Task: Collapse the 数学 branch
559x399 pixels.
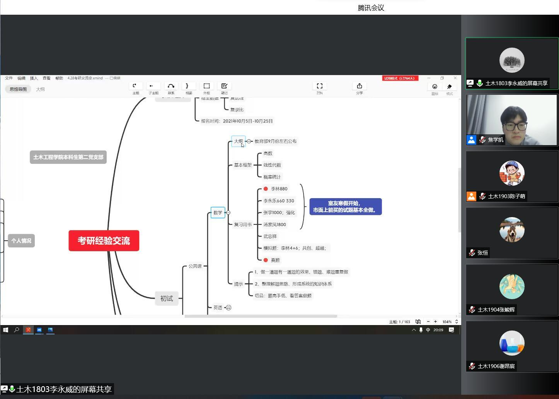Action: tap(228, 212)
